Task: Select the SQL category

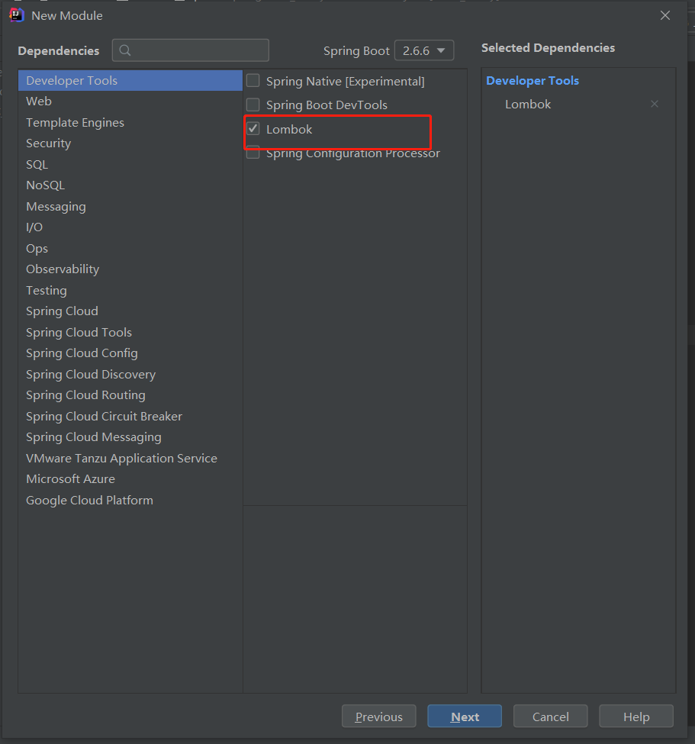Action: 130,165
